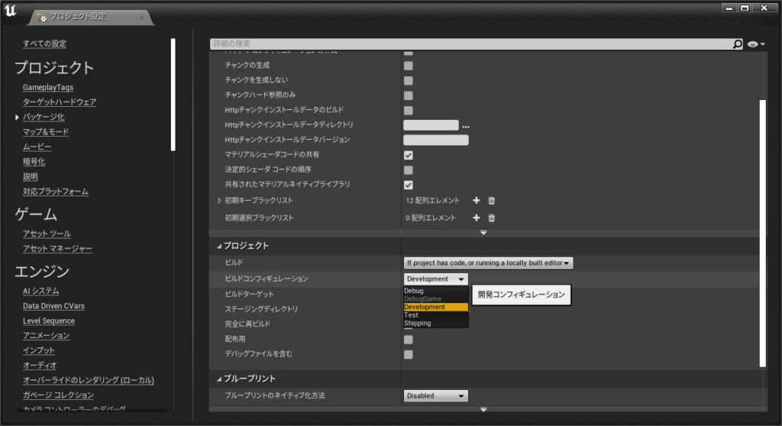Choose Debug build configuration option

414,291
